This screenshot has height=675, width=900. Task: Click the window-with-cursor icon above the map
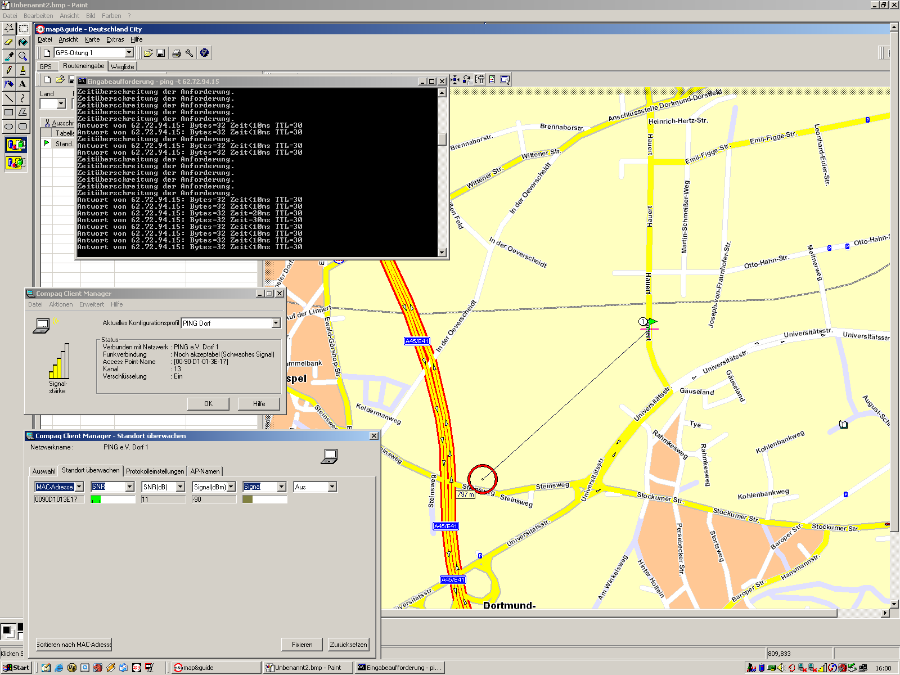[505, 80]
